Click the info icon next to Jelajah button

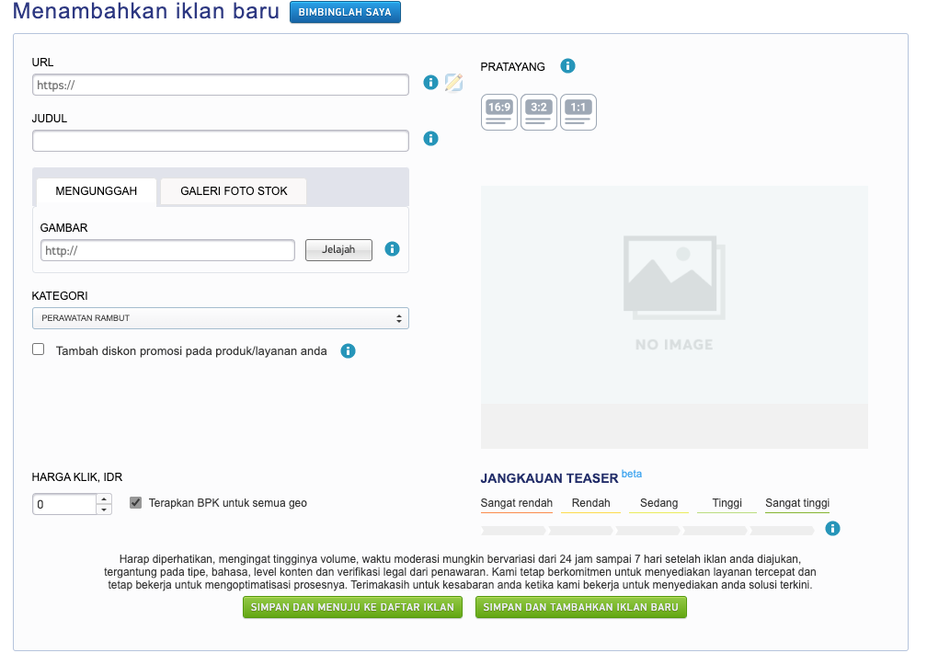392,249
